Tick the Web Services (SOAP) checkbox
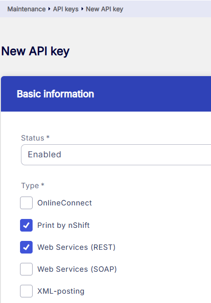Screen dimensions: 211x303 tap(26, 269)
